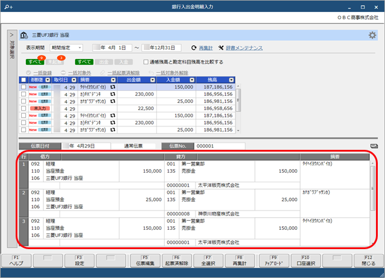Viewport: 385px width, 278px height.
Task: Click the 一括対象外解除 link
Action: point(172,73)
